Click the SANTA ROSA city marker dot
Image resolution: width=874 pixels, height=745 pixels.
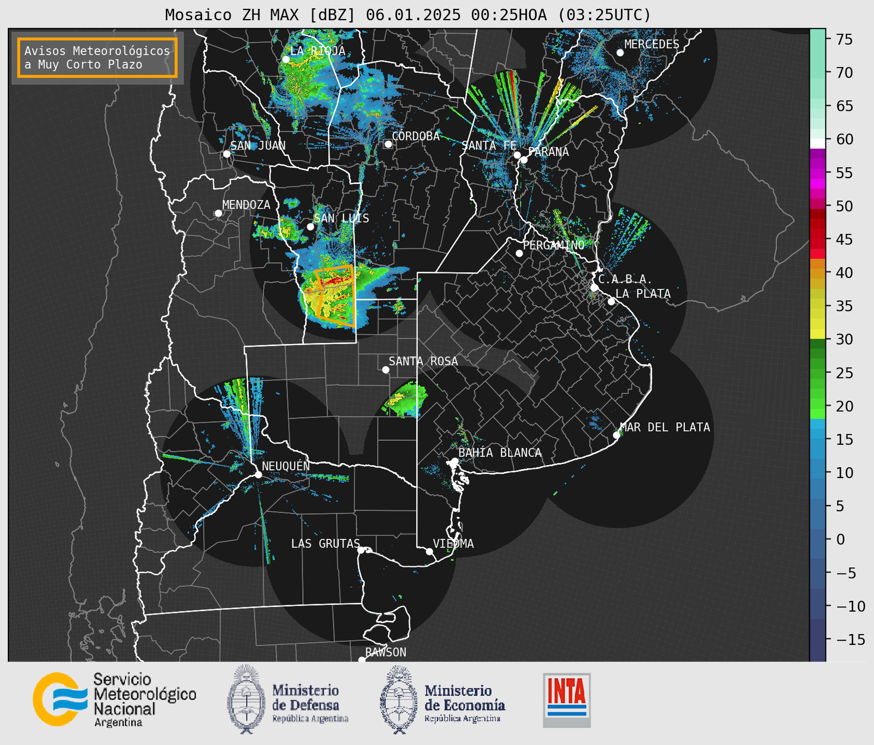click(x=385, y=370)
